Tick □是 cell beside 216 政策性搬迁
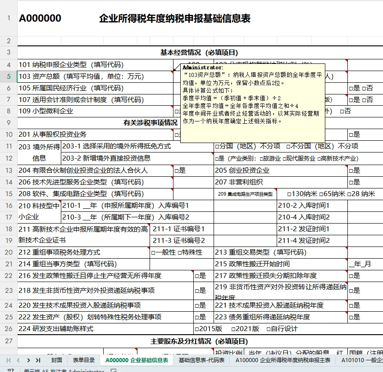 pyautogui.click(x=204, y=276)
